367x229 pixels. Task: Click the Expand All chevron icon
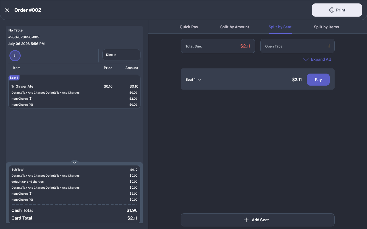306,59
